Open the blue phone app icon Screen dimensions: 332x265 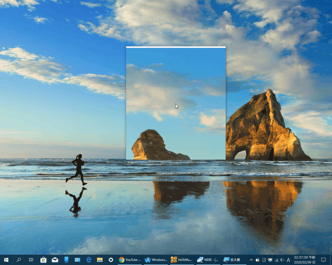66,260
